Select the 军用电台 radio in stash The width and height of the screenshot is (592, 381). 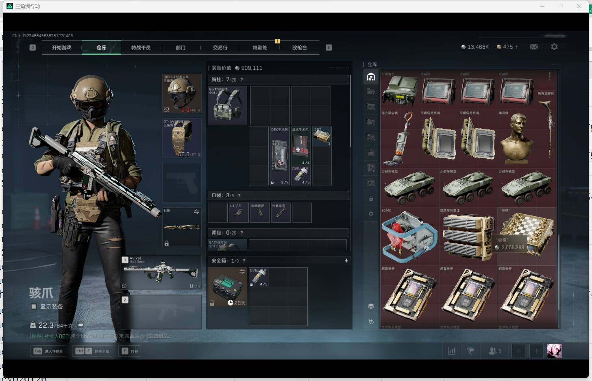click(400, 90)
